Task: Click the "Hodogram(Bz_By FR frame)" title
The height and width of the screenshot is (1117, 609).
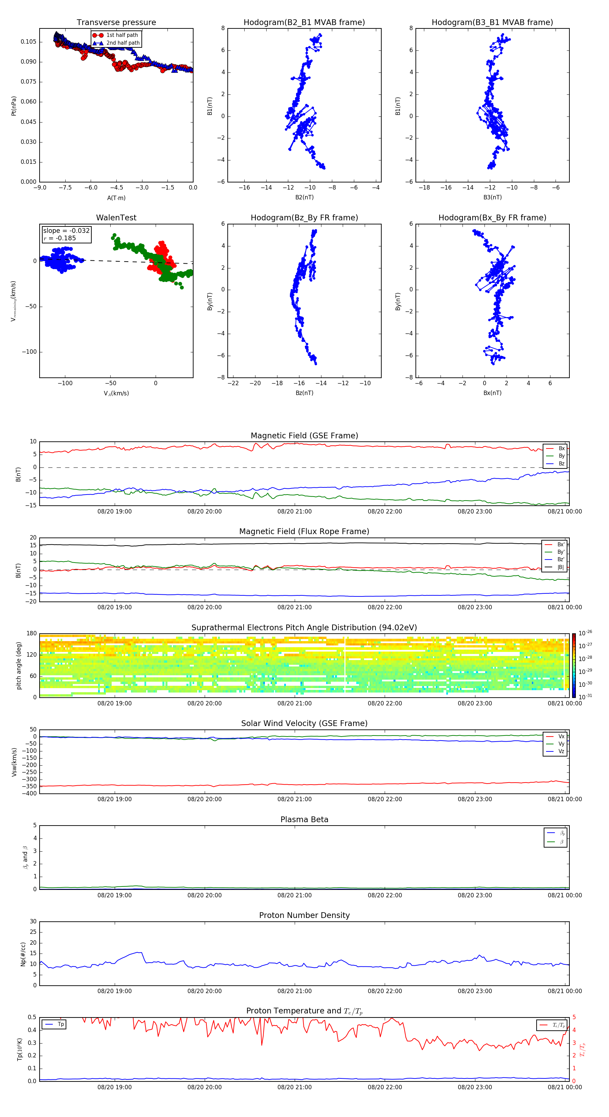Action: 304,218
